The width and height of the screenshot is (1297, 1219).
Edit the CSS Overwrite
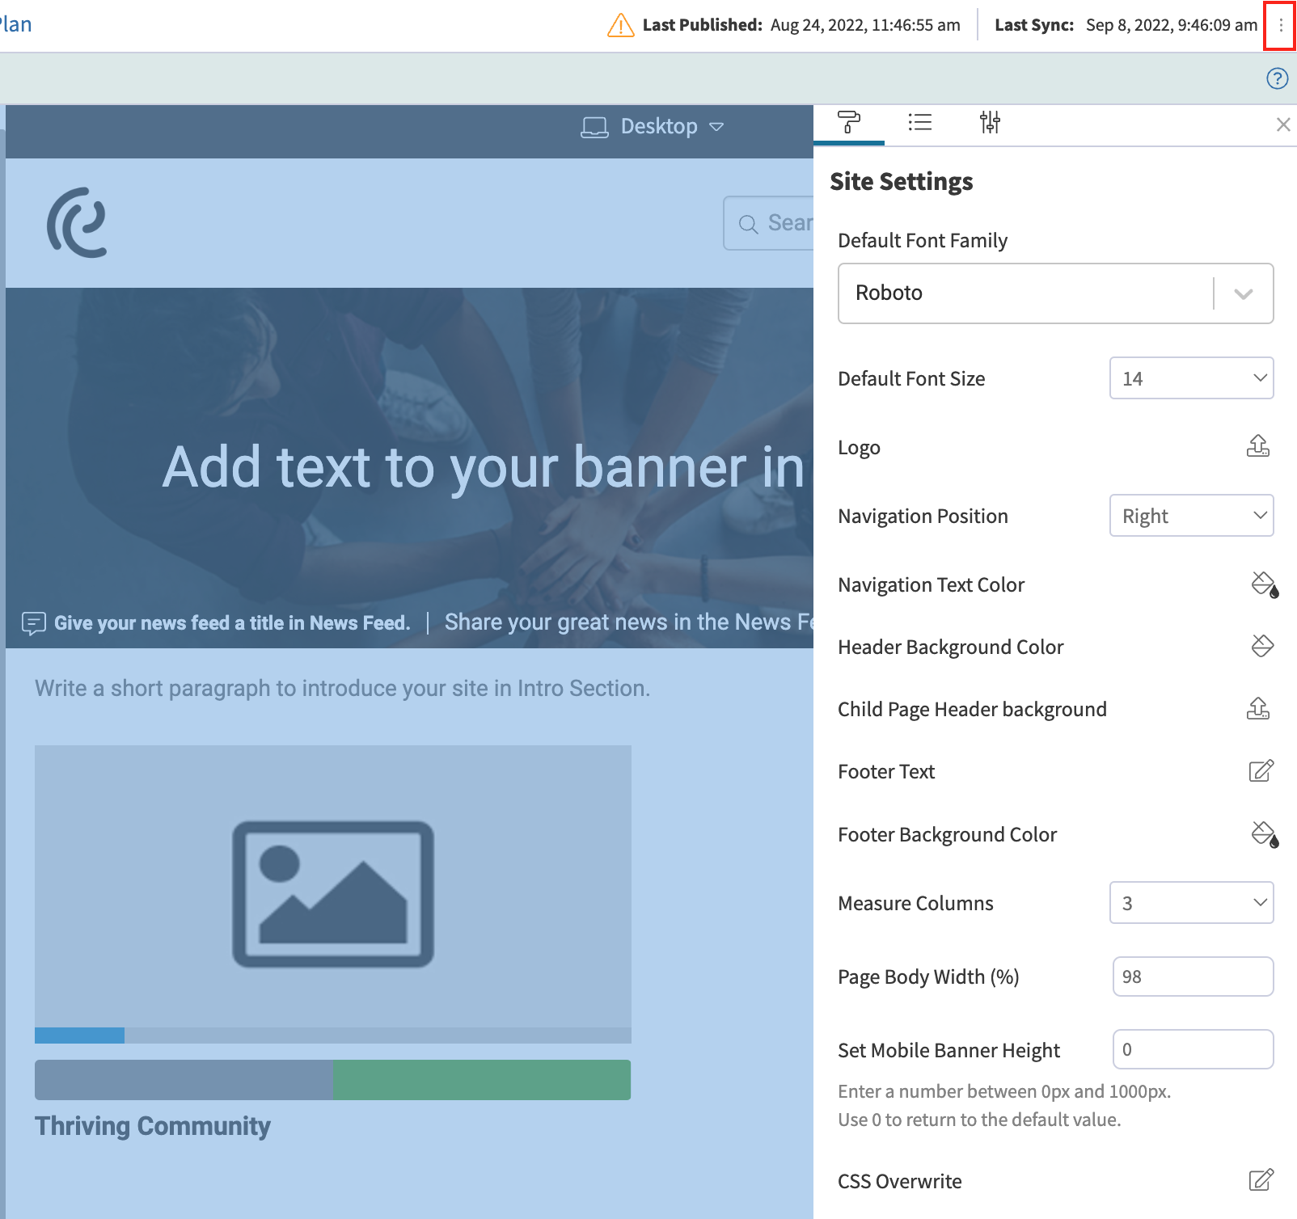pos(1261,1180)
